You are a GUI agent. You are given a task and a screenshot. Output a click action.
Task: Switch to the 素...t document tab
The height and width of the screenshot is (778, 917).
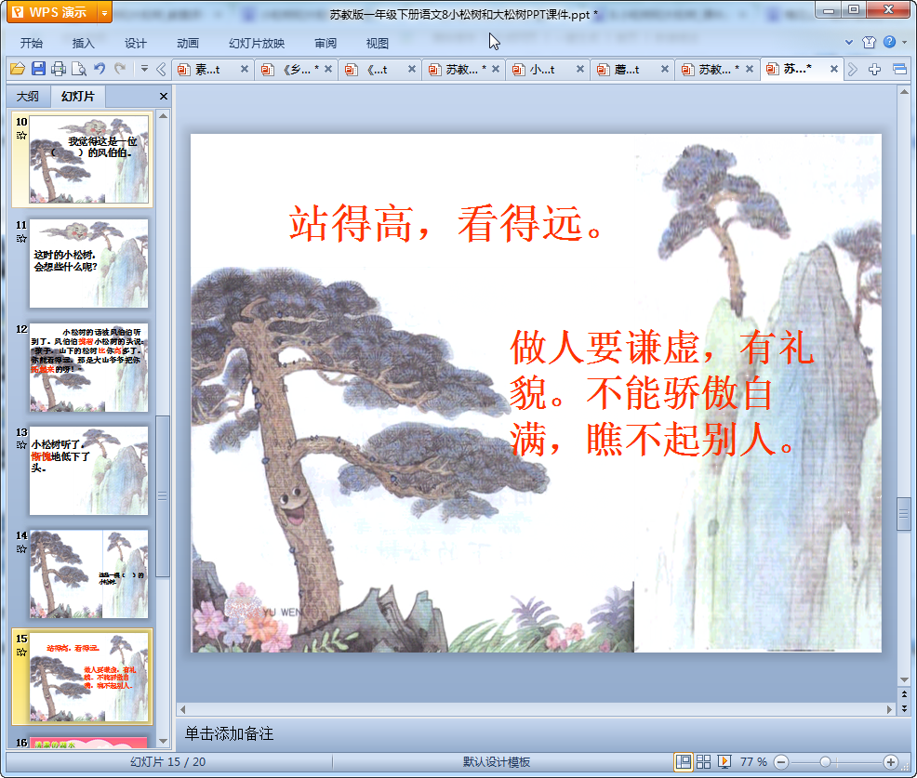click(x=207, y=70)
